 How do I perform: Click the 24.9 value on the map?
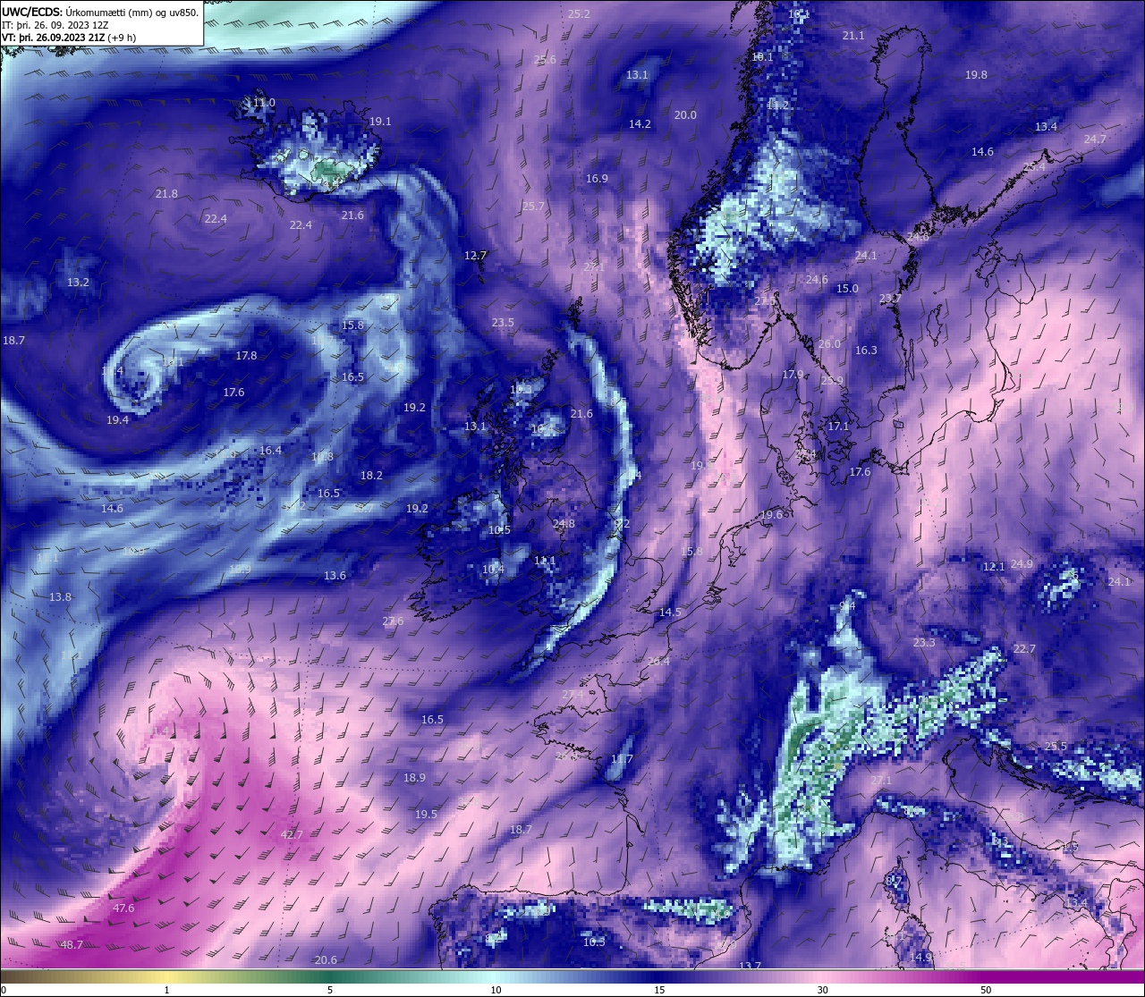click(1022, 563)
